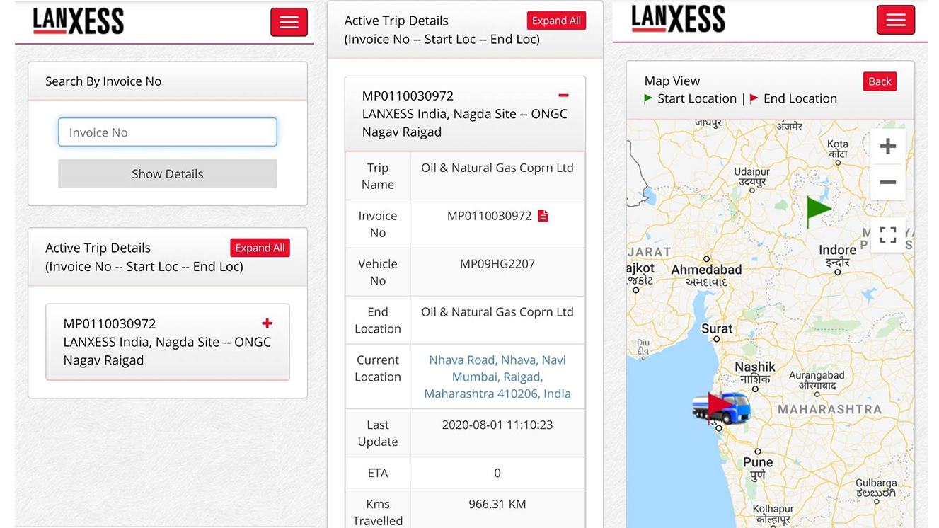Zoom in on the map

[x=888, y=147]
